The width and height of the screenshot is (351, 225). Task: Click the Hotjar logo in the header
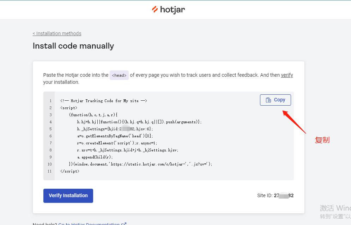tap(168, 10)
